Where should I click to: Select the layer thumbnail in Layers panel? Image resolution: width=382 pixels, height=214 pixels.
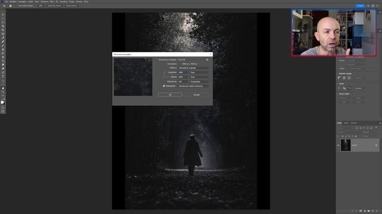click(x=346, y=145)
